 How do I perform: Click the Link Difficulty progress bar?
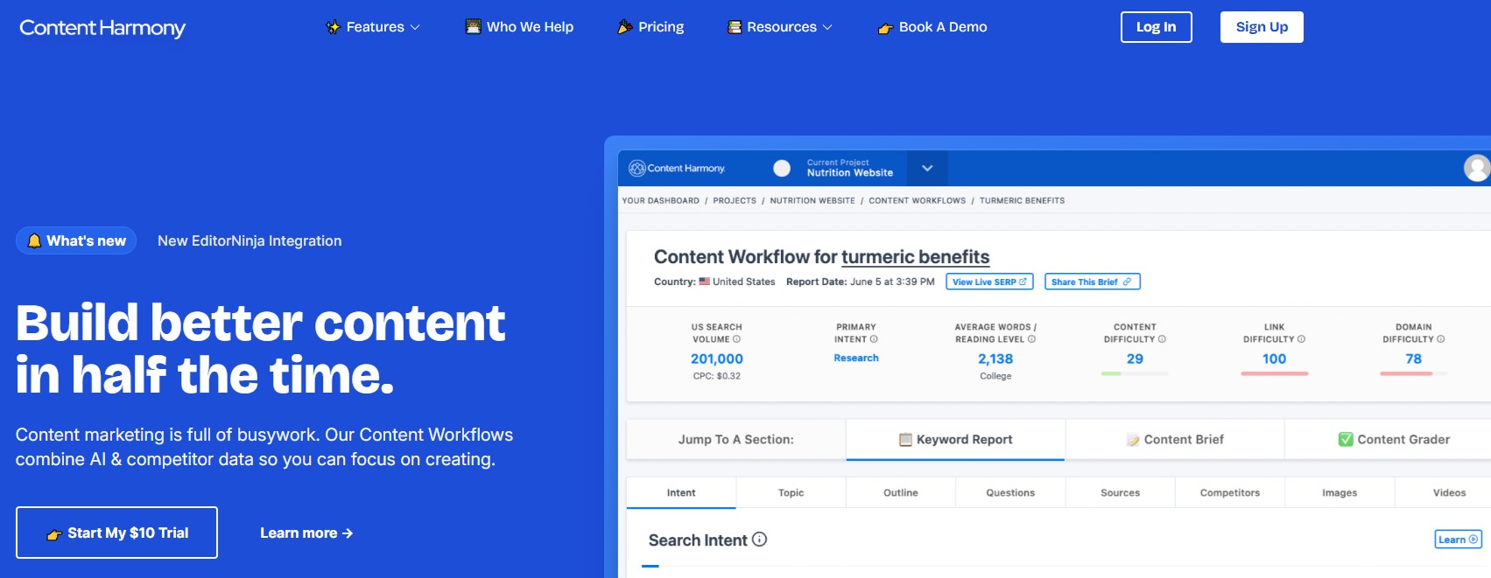[x=1275, y=373]
